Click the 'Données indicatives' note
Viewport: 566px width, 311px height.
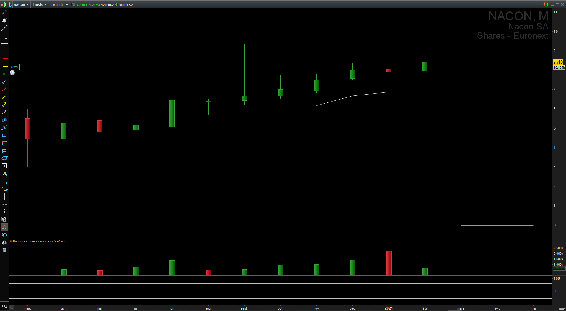(51, 241)
